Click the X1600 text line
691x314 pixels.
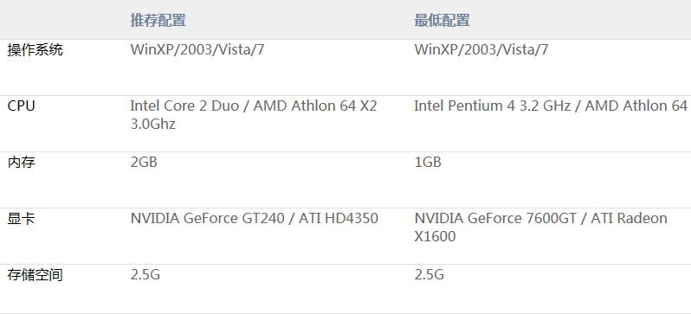(x=435, y=237)
